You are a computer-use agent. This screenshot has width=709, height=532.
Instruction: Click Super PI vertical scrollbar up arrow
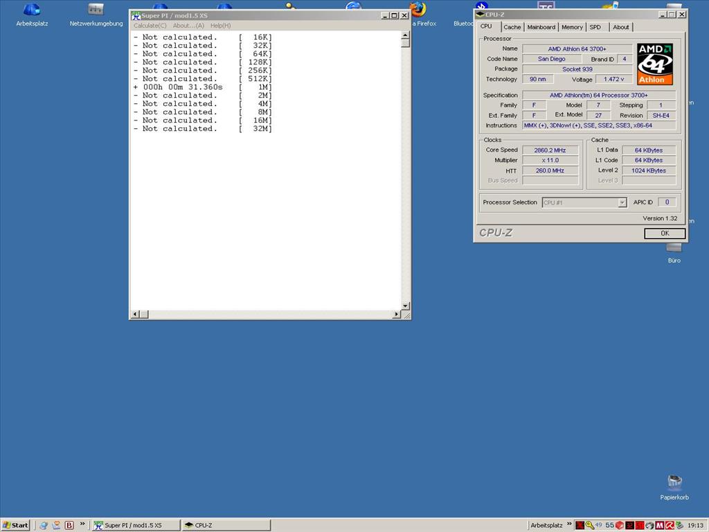coord(405,35)
